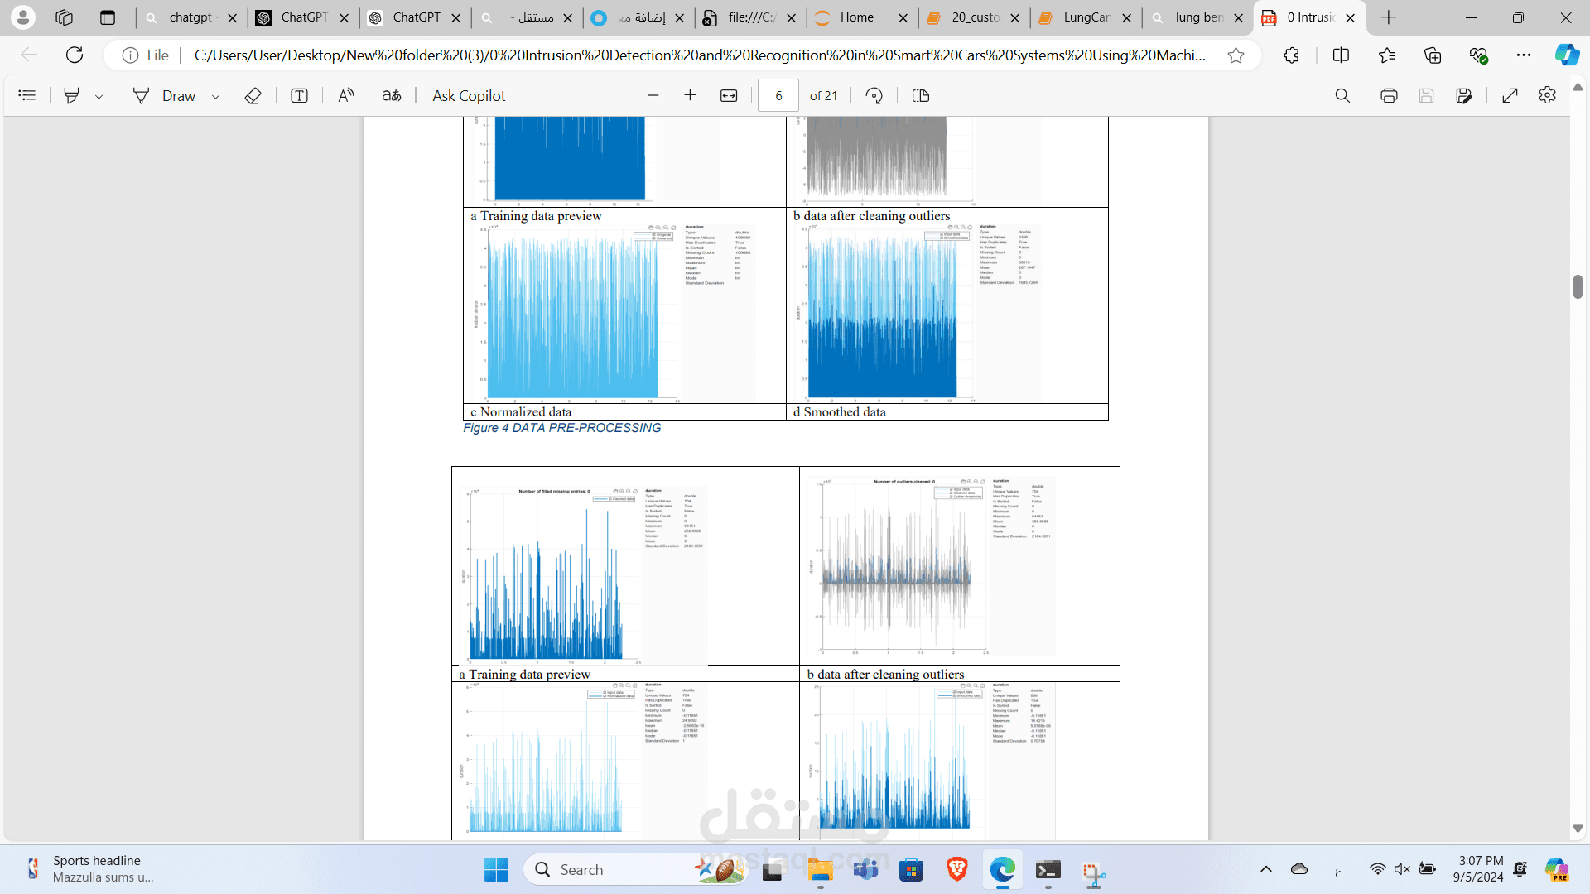This screenshot has width=1590, height=894.
Task: Open the Read aloud tool
Action: [x=346, y=96]
